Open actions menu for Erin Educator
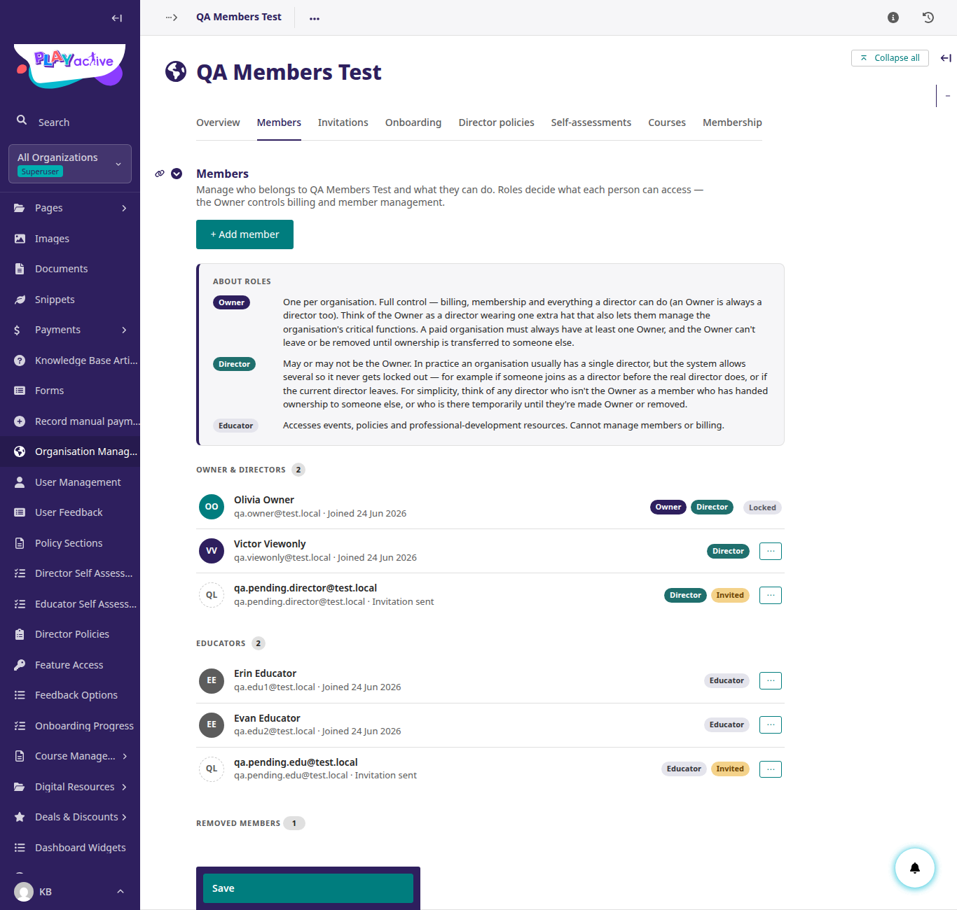Viewport: 957px width, 910px height. click(x=771, y=680)
